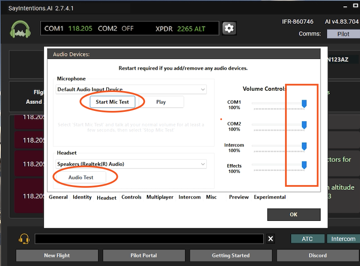Open the Misc tab
This screenshot has height=266, width=360.
(x=211, y=197)
